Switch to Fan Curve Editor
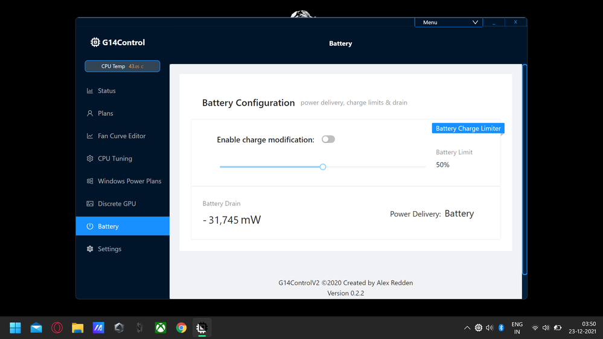This screenshot has height=339, width=603. pyautogui.click(x=123, y=136)
